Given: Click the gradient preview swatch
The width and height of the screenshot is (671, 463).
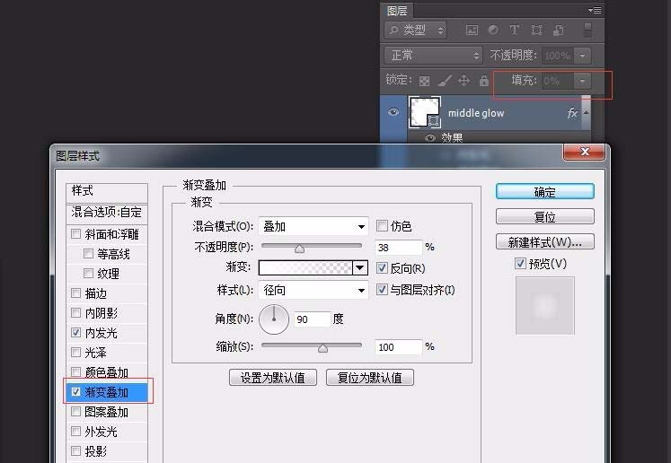Looking at the screenshot, I should [x=305, y=268].
